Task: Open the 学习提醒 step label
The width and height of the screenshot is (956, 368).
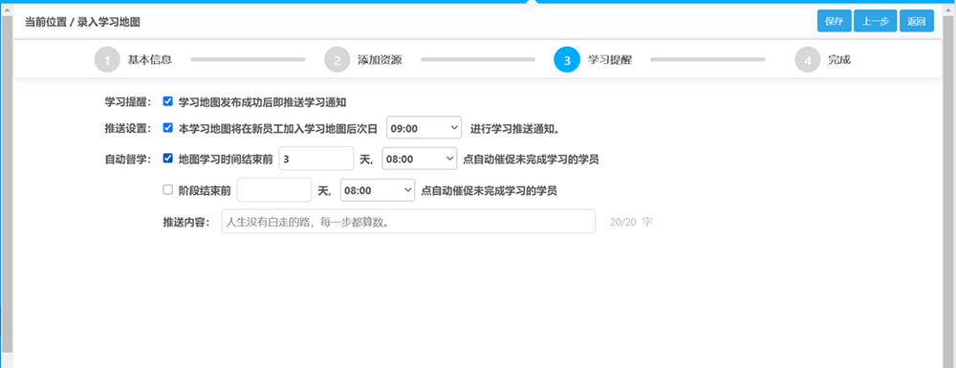Action: 610,59
